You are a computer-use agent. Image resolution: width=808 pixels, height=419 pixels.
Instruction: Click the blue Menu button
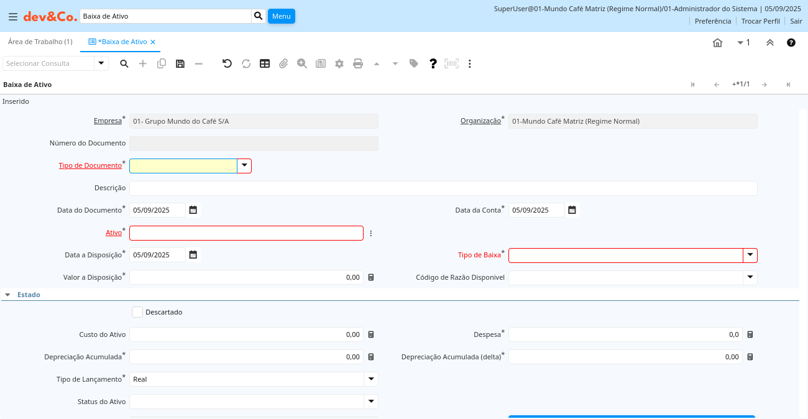[x=281, y=16]
